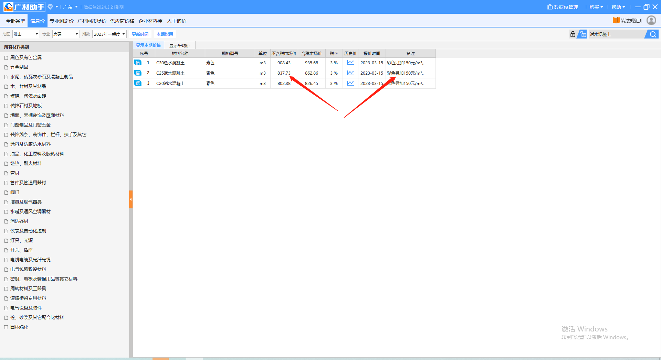Select 绝热、耐火材料 category

26,163
